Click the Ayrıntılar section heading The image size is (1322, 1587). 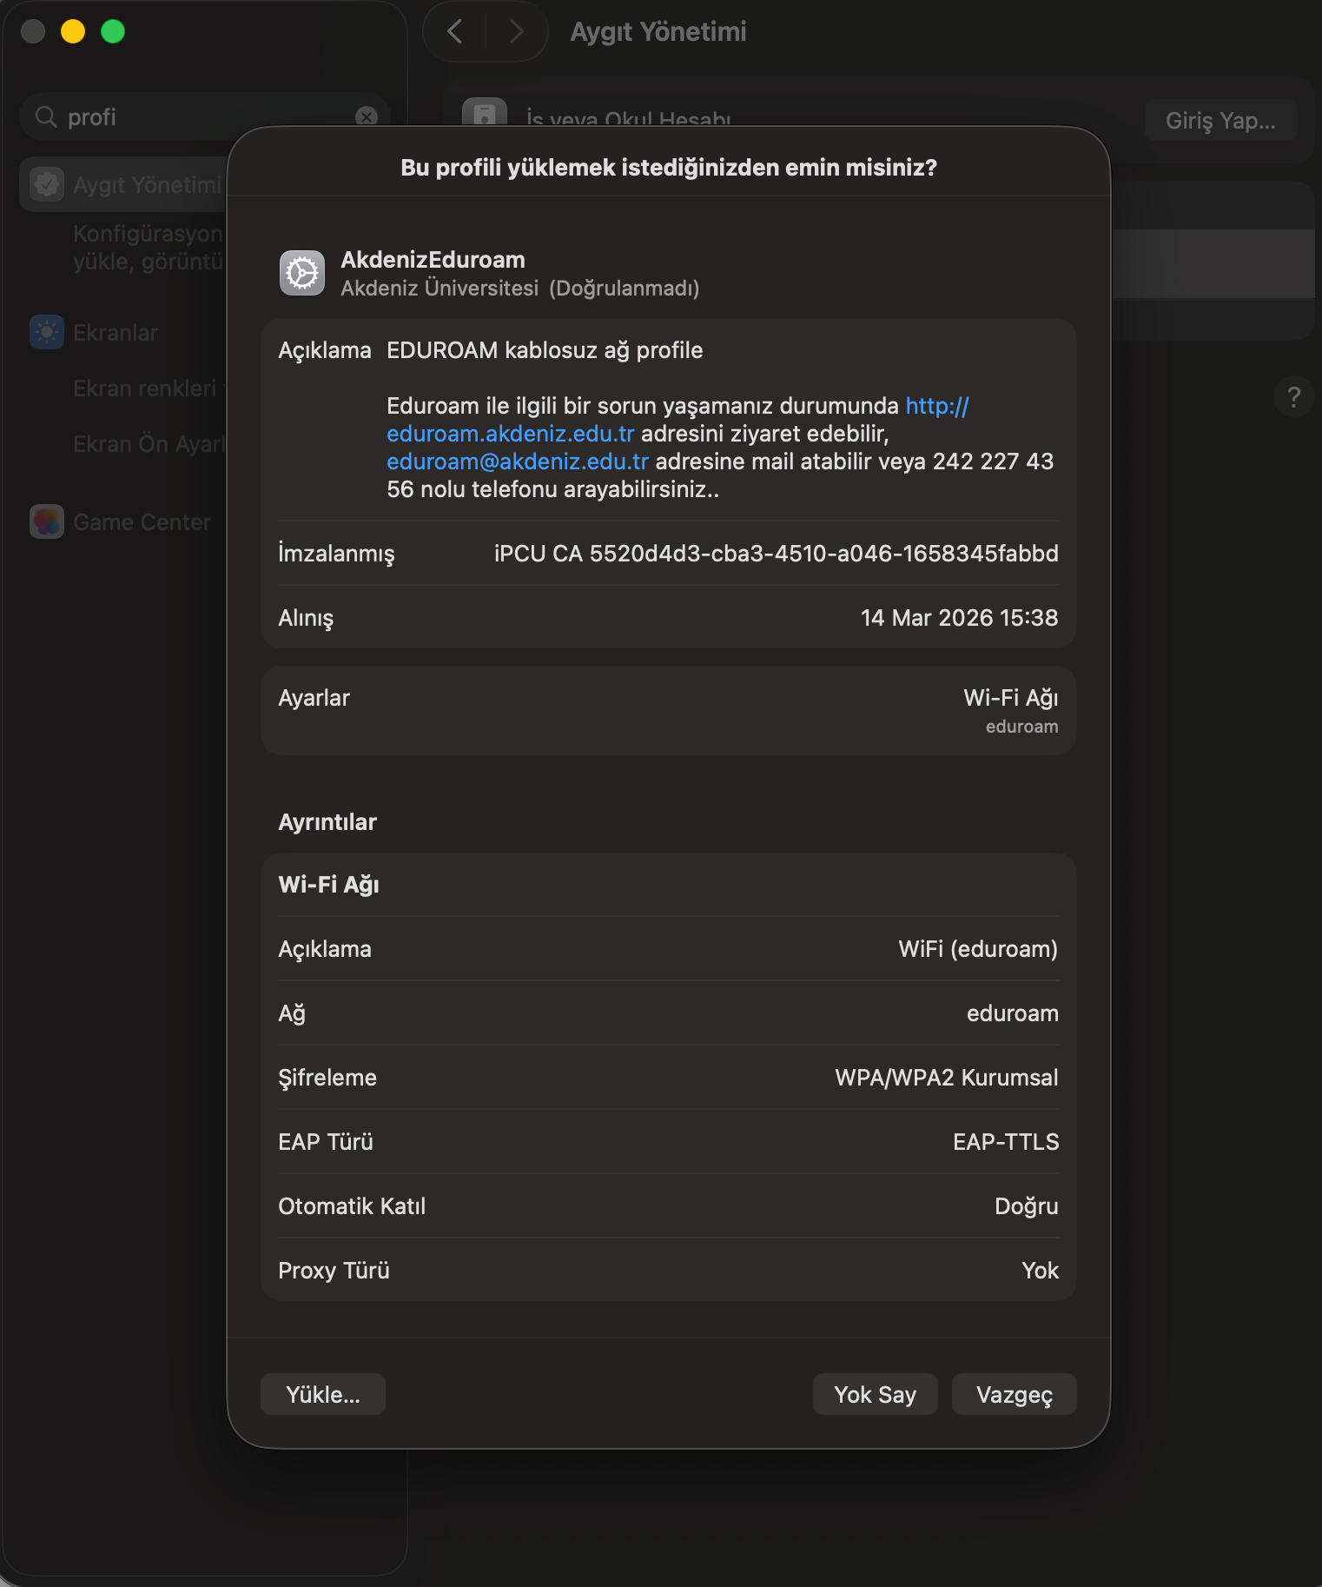pyautogui.click(x=327, y=822)
